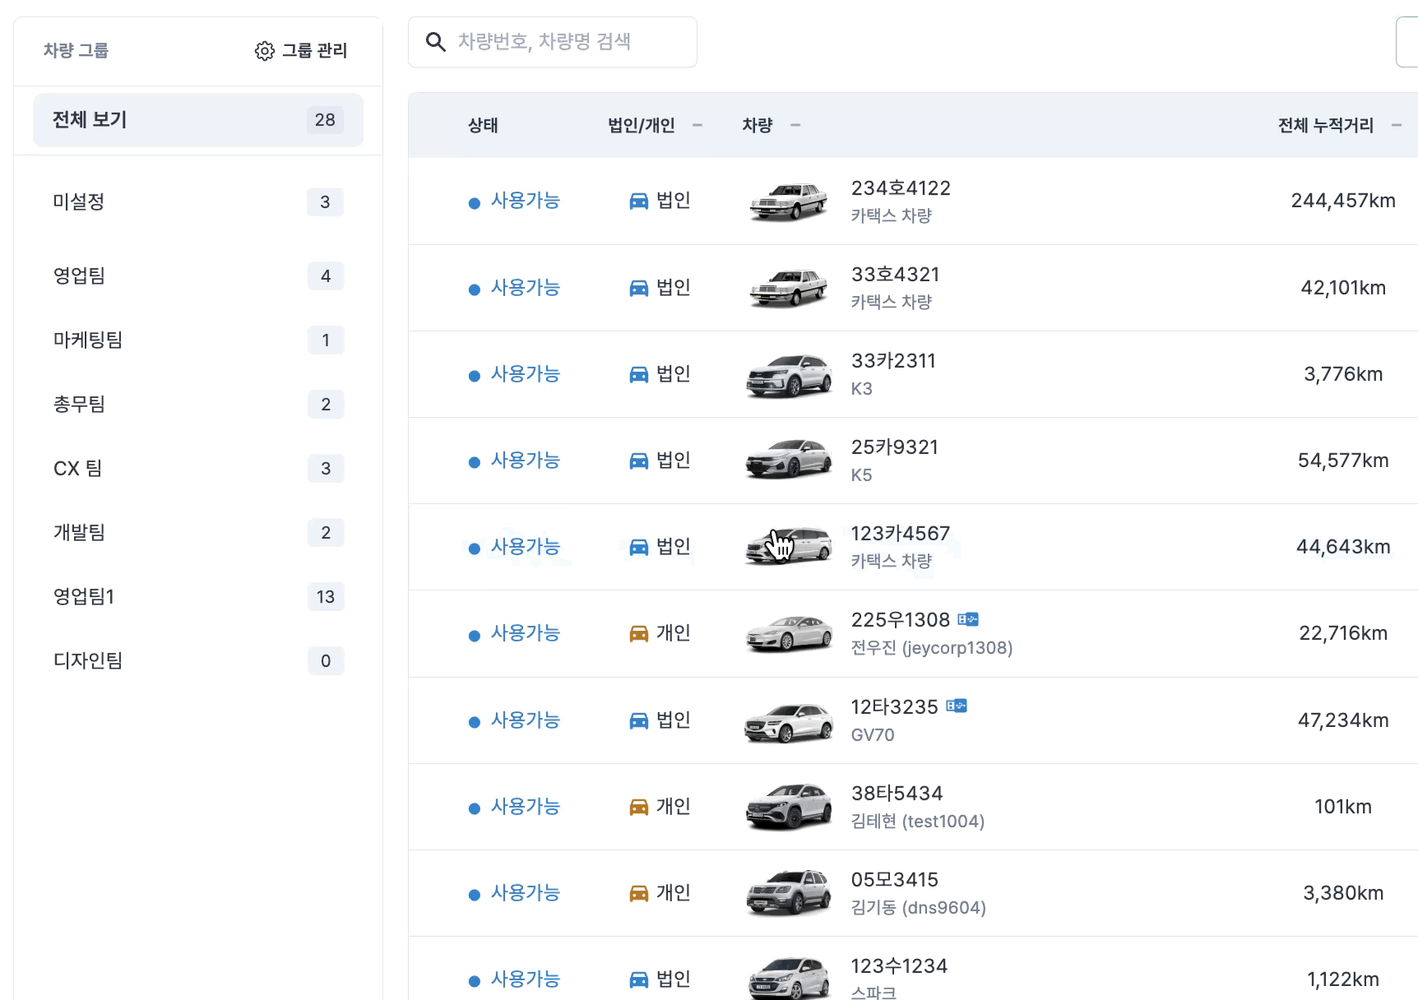The width and height of the screenshot is (1418, 1000).
Task: Open the 법인/개인 column filter
Action: (x=697, y=125)
